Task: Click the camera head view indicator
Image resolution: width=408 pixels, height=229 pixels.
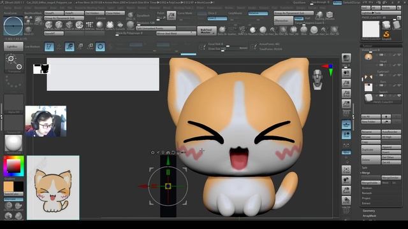Action: click(317, 80)
